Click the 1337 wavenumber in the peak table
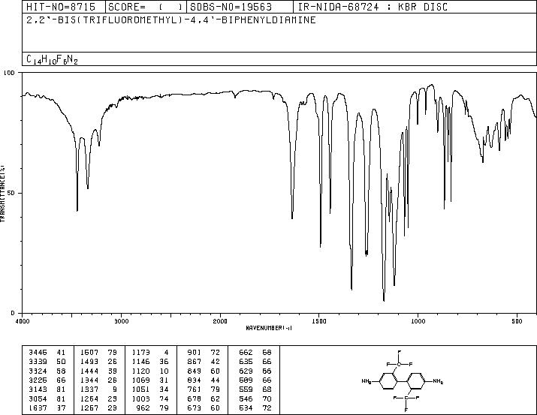The height and width of the screenshot is (415, 537). (x=89, y=389)
